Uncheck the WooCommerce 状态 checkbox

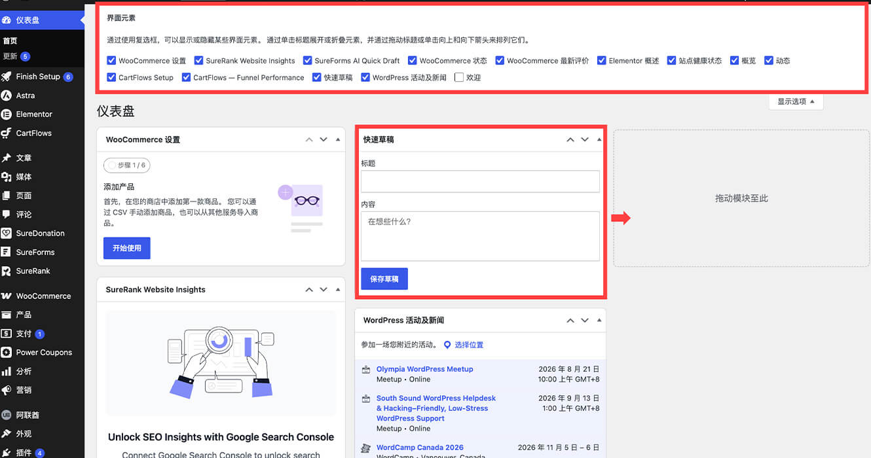pos(412,60)
